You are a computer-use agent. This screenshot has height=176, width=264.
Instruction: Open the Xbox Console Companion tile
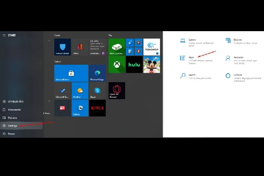coord(117,47)
